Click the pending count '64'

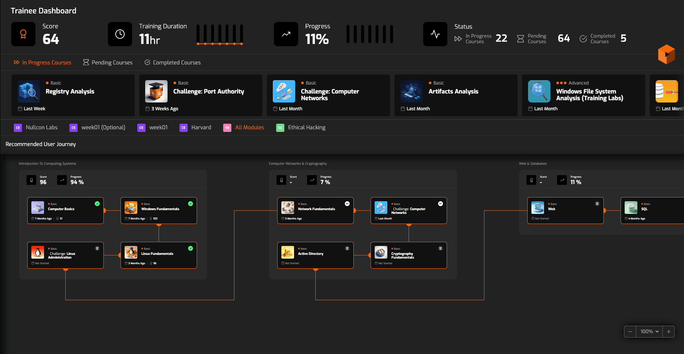[x=564, y=38]
